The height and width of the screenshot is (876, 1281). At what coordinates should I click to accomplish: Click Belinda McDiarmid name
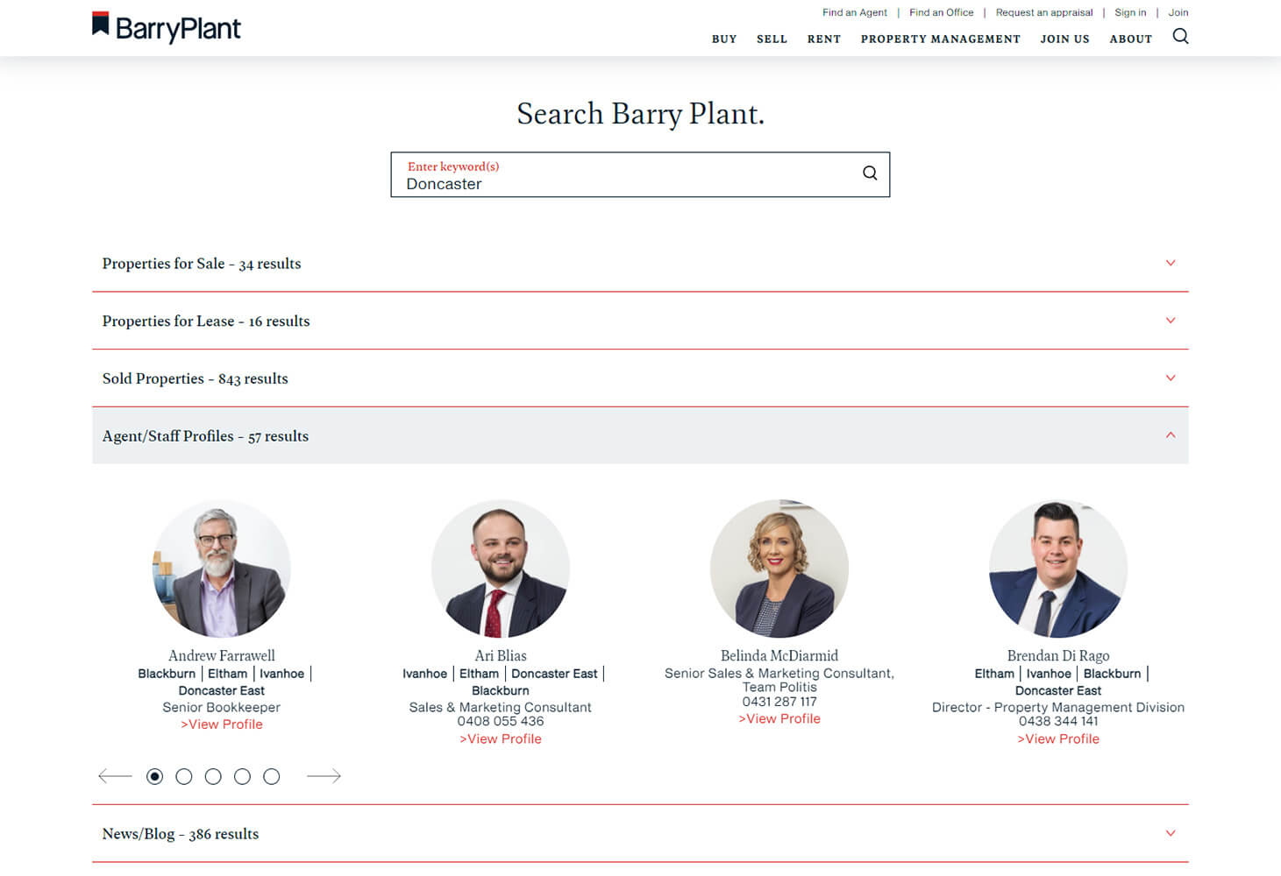tap(779, 656)
